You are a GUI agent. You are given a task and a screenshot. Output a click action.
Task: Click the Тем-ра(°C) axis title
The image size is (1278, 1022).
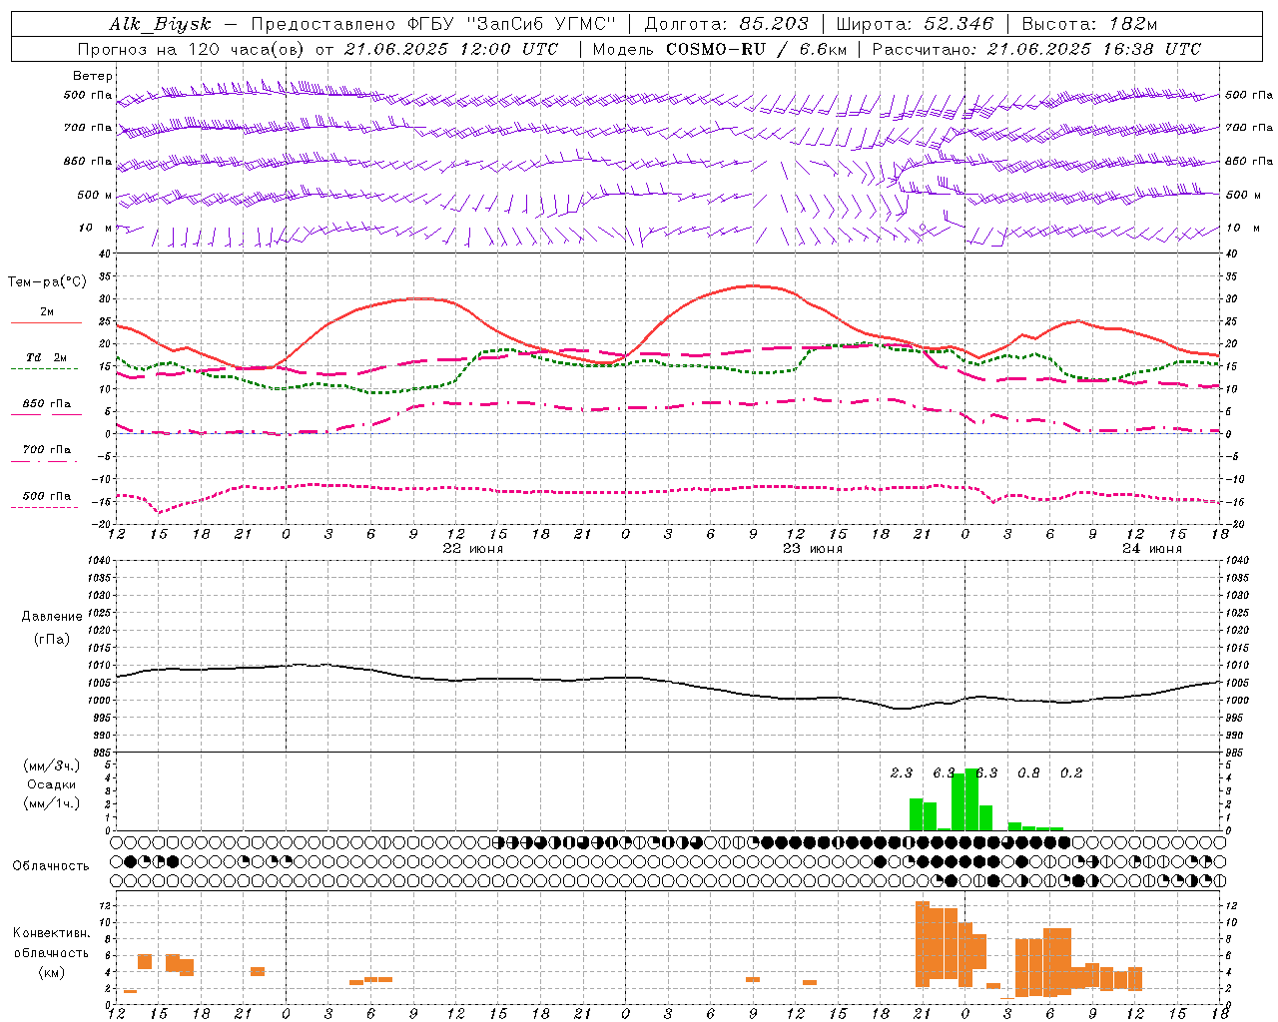pos(47,282)
